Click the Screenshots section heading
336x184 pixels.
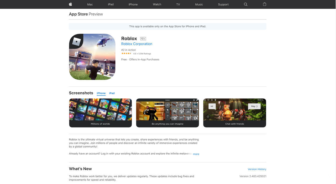[81, 93]
